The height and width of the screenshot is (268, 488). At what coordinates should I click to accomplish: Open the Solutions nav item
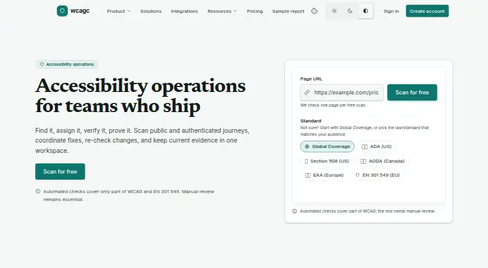tap(151, 11)
